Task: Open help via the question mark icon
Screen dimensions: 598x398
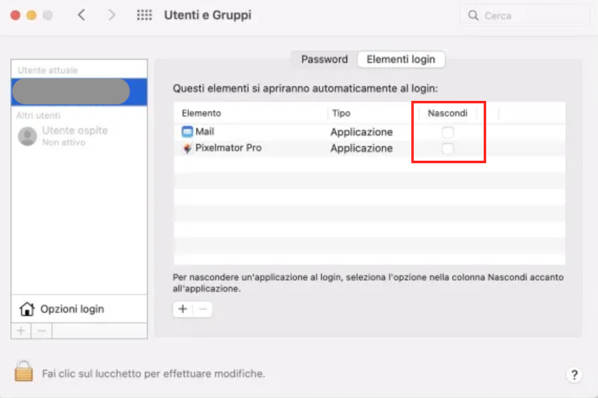Action: pyautogui.click(x=575, y=375)
